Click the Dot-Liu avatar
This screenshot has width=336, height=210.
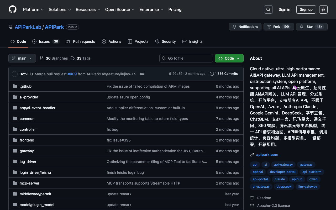click(x=15, y=74)
